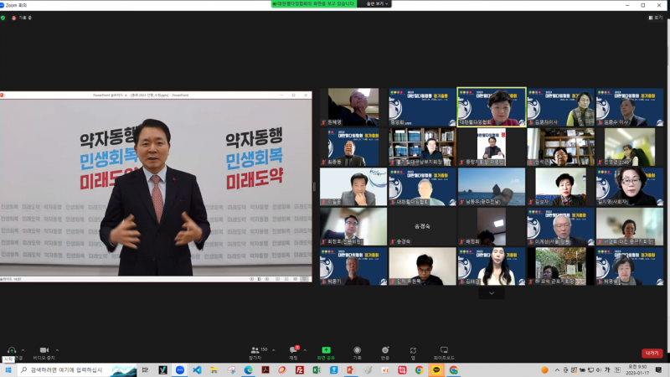Click the View layout button top-right
The width and height of the screenshot is (670, 377).
656,17
